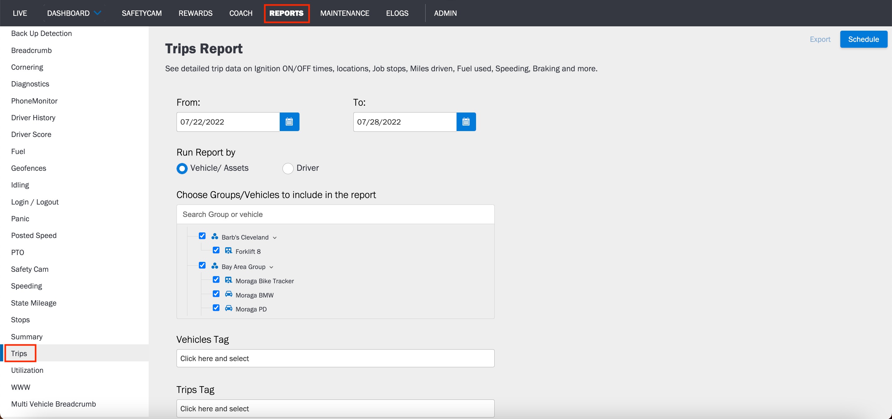Viewport: 892px width, 419px height.
Task: Click the Barb's Cleveland group icon
Action: (215, 236)
